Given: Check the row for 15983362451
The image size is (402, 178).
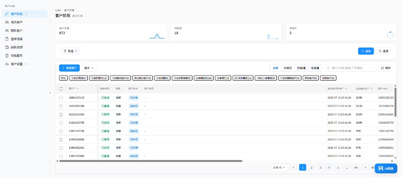Looking at the screenshot, I should [61, 148].
